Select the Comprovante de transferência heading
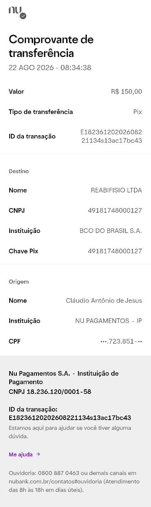Image resolution: width=151 pixels, height=507 pixels. click(51, 46)
